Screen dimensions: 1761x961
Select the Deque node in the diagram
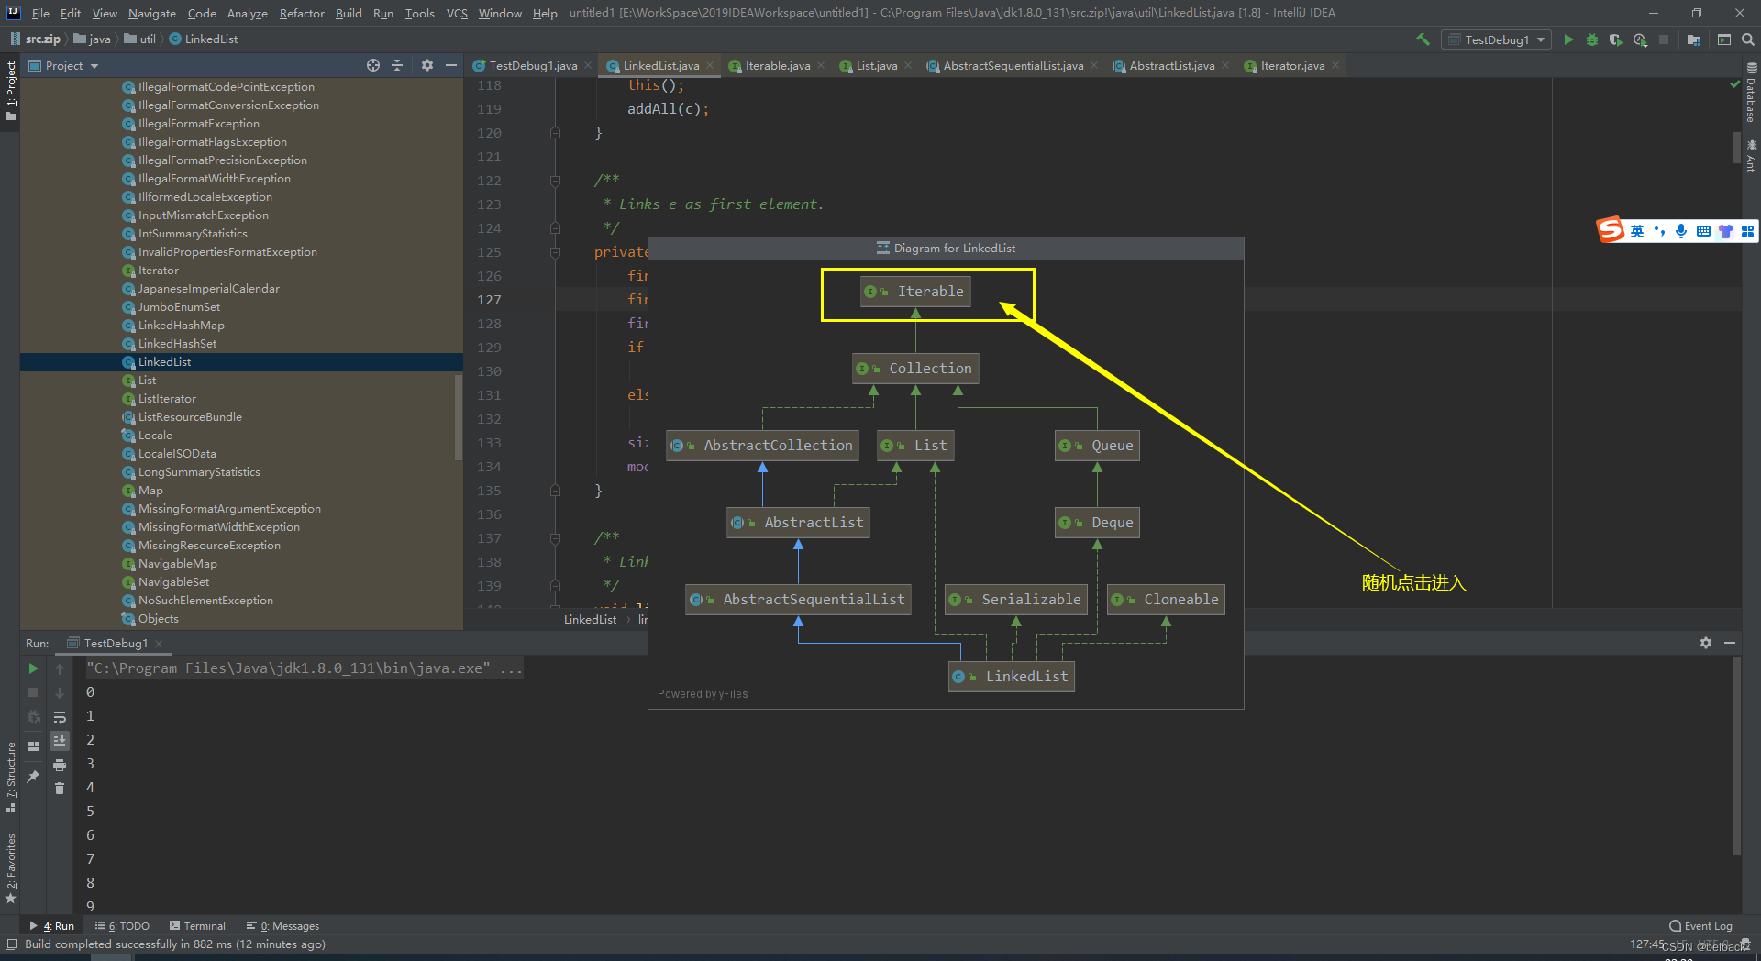[1097, 523]
